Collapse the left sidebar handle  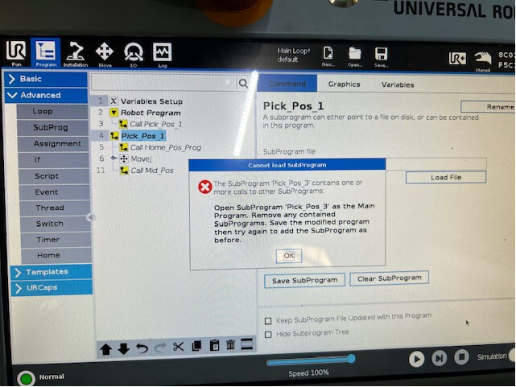point(90,217)
